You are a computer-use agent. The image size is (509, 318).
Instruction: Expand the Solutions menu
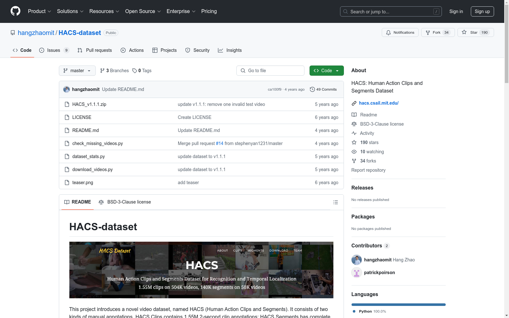point(70,11)
